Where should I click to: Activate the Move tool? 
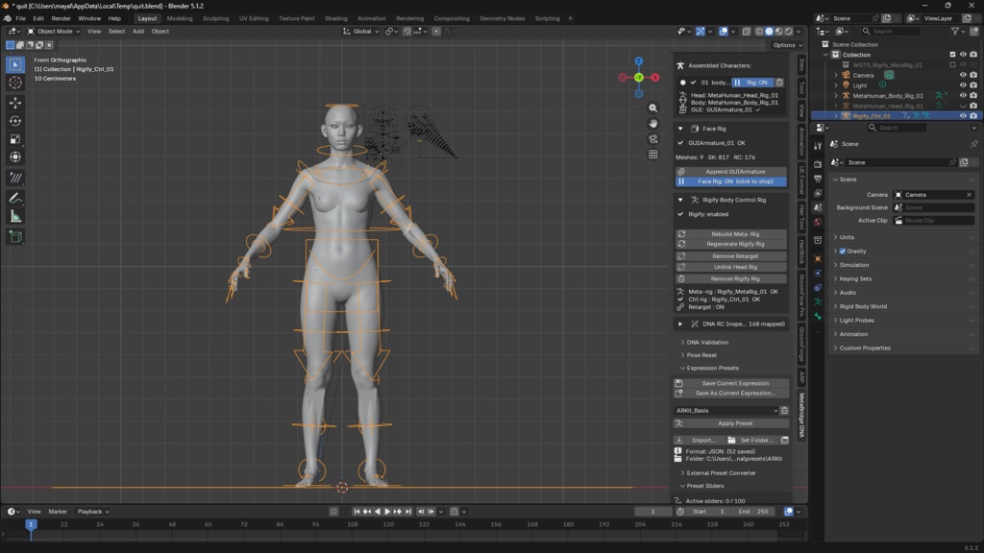[15, 103]
